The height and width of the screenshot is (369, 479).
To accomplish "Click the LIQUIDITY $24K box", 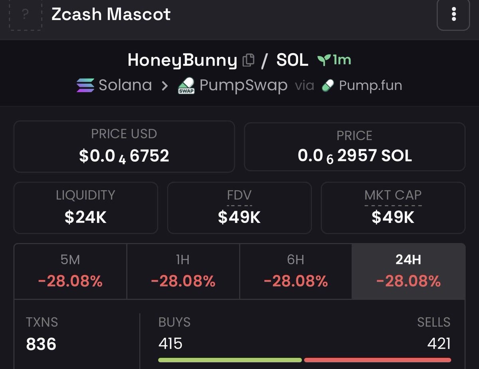I will 85,208.
